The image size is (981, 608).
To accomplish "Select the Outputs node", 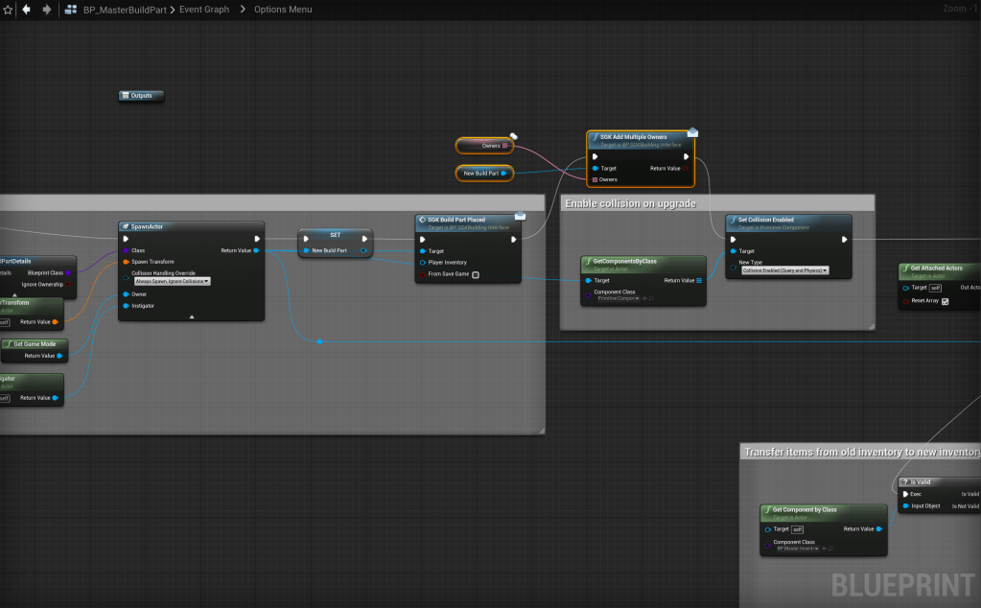I will (142, 96).
